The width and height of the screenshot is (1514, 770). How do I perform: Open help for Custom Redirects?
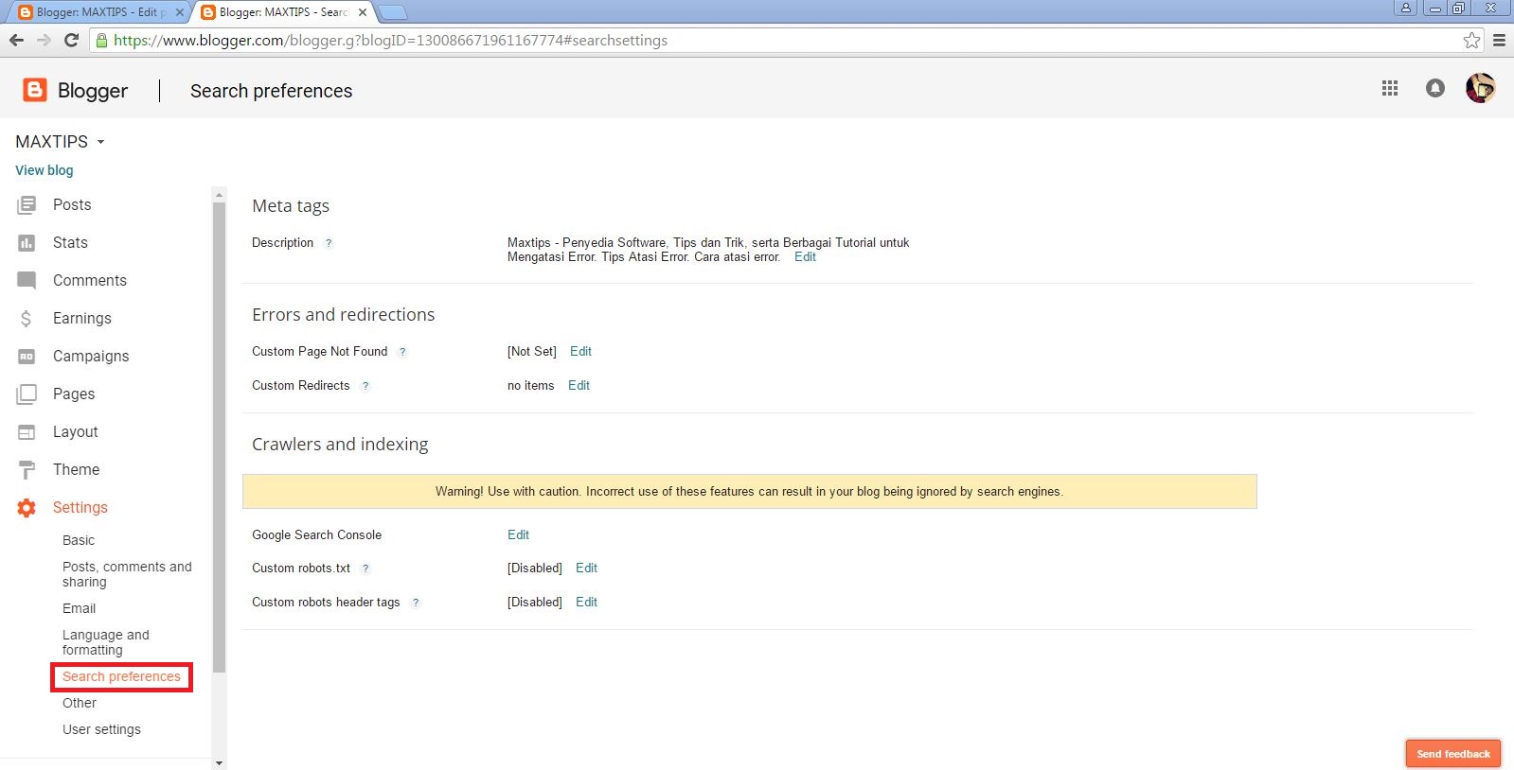365,386
